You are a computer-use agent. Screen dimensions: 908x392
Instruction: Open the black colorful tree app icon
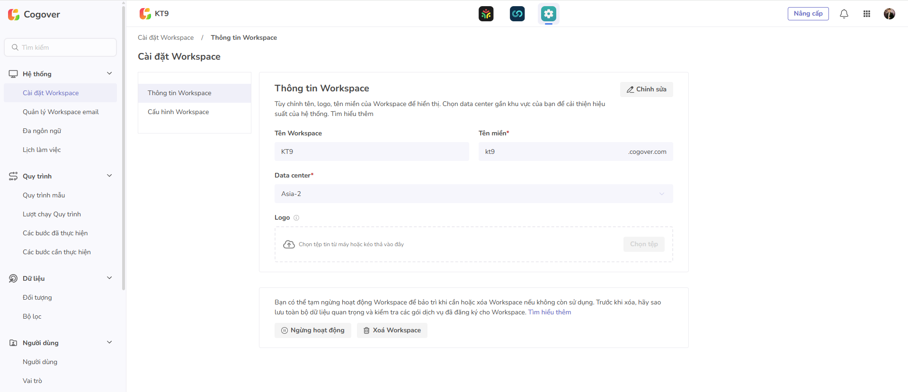click(x=486, y=14)
